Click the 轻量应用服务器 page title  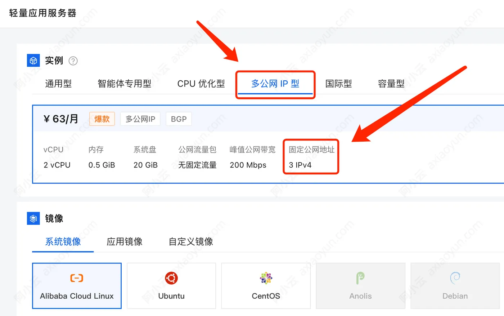click(x=42, y=13)
